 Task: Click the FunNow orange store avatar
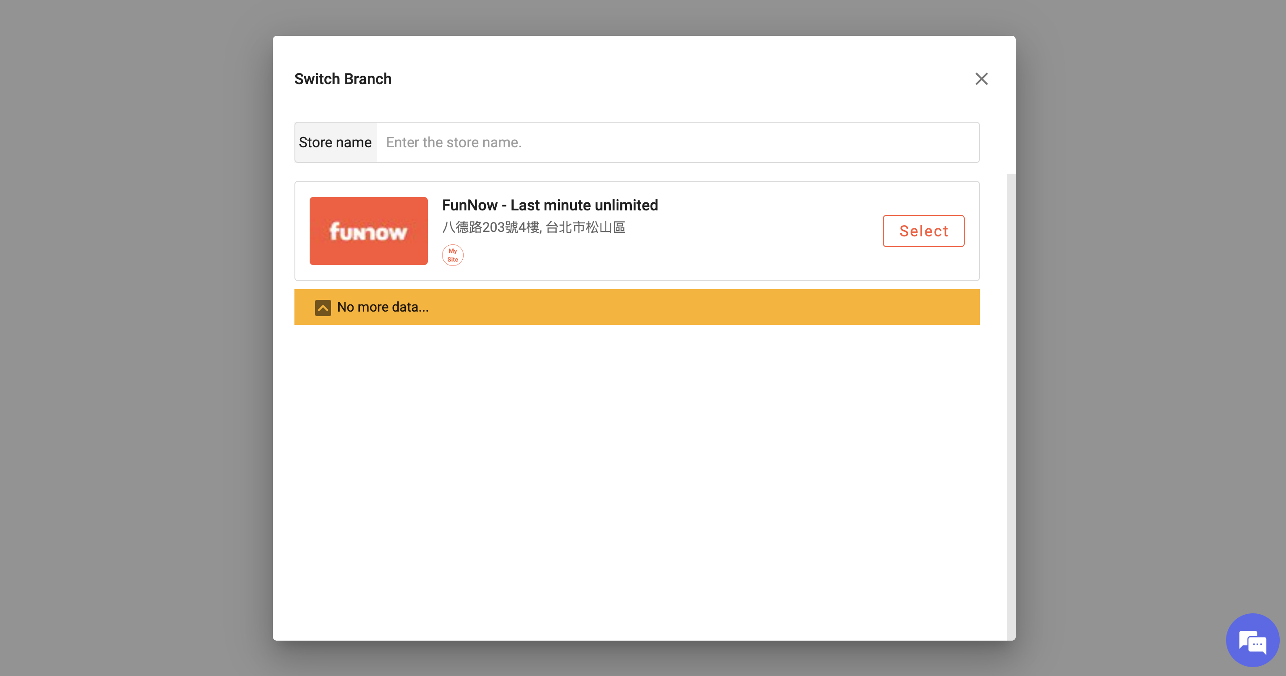pyautogui.click(x=368, y=230)
